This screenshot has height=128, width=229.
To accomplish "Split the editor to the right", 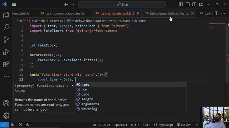I will click(216, 14).
